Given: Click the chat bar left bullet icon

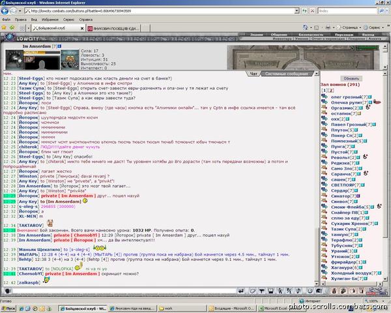Looking at the screenshot, I should point(7,291).
